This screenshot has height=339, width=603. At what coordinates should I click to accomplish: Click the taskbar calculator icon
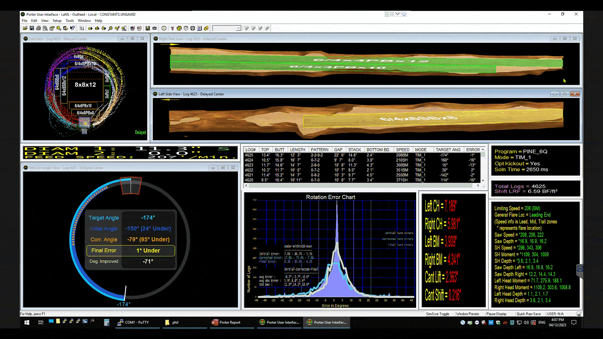coord(106,322)
